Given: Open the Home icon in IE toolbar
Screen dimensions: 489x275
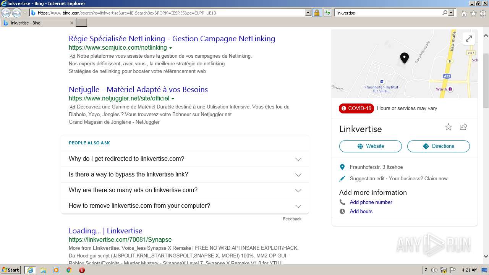Looking at the screenshot, I should pyautogui.click(x=464, y=13).
